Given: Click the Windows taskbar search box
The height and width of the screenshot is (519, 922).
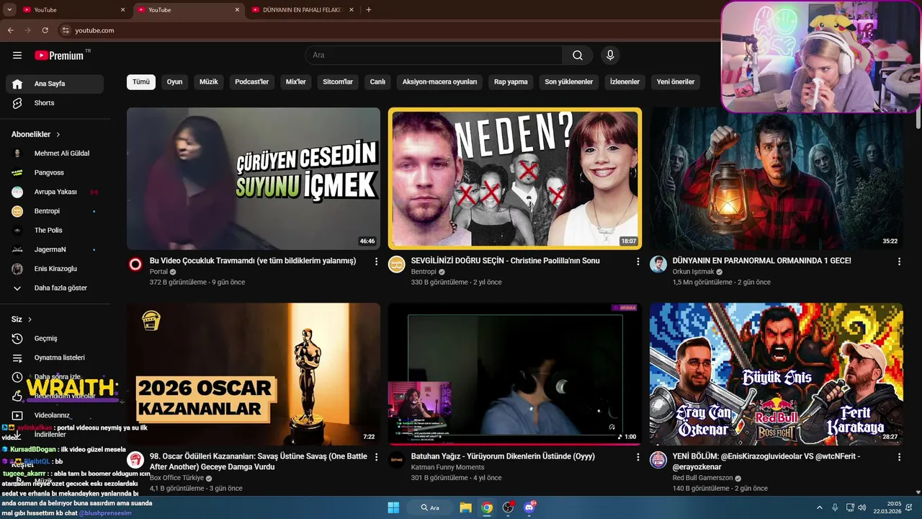Looking at the screenshot, I should 429,507.
